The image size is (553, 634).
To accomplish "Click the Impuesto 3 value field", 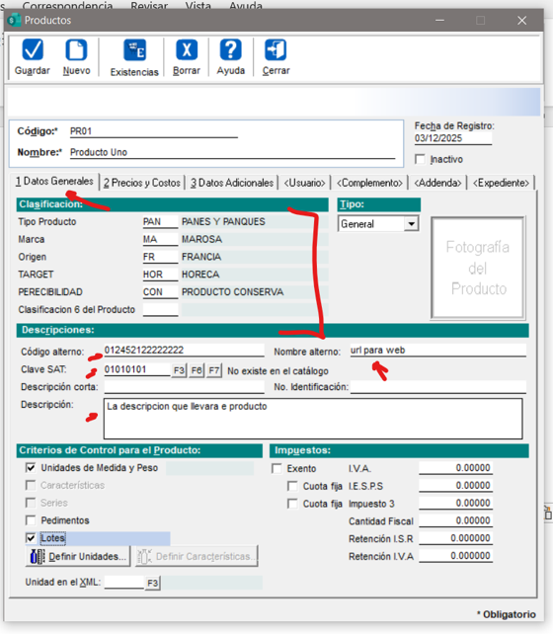I will click(x=455, y=503).
